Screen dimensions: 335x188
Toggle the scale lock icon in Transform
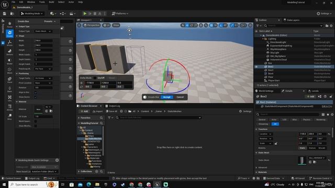click(x=276, y=144)
